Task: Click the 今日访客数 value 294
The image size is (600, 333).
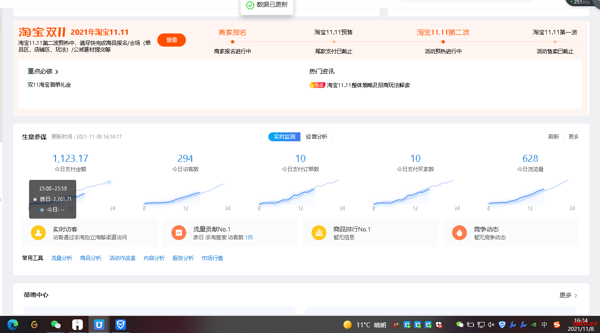Action: [185, 158]
